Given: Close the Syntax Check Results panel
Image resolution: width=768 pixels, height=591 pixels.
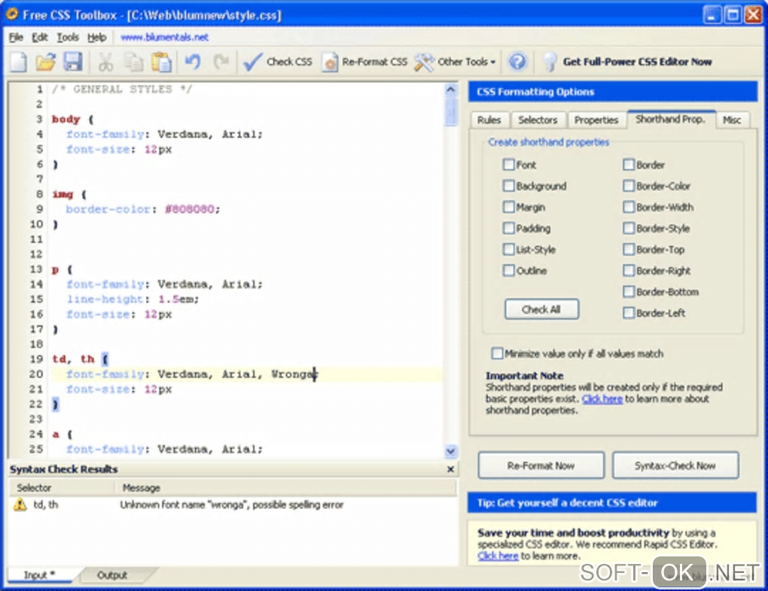Looking at the screenshot, I should click(450, 469).
